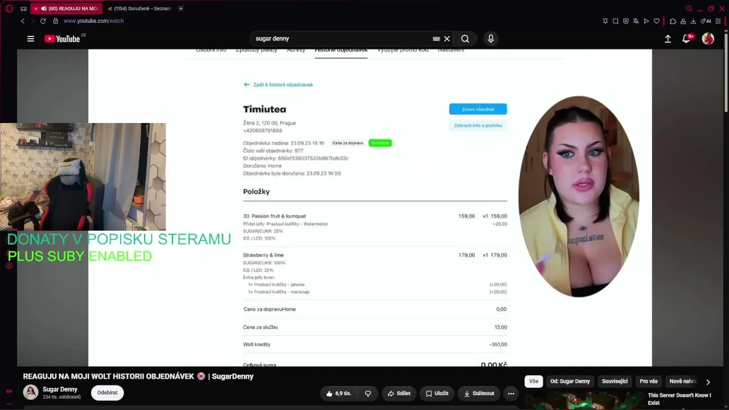The height and width of the screenshot is (410, 729).
Task: Open the on-screen keyboard in search box
Action: 436,39
